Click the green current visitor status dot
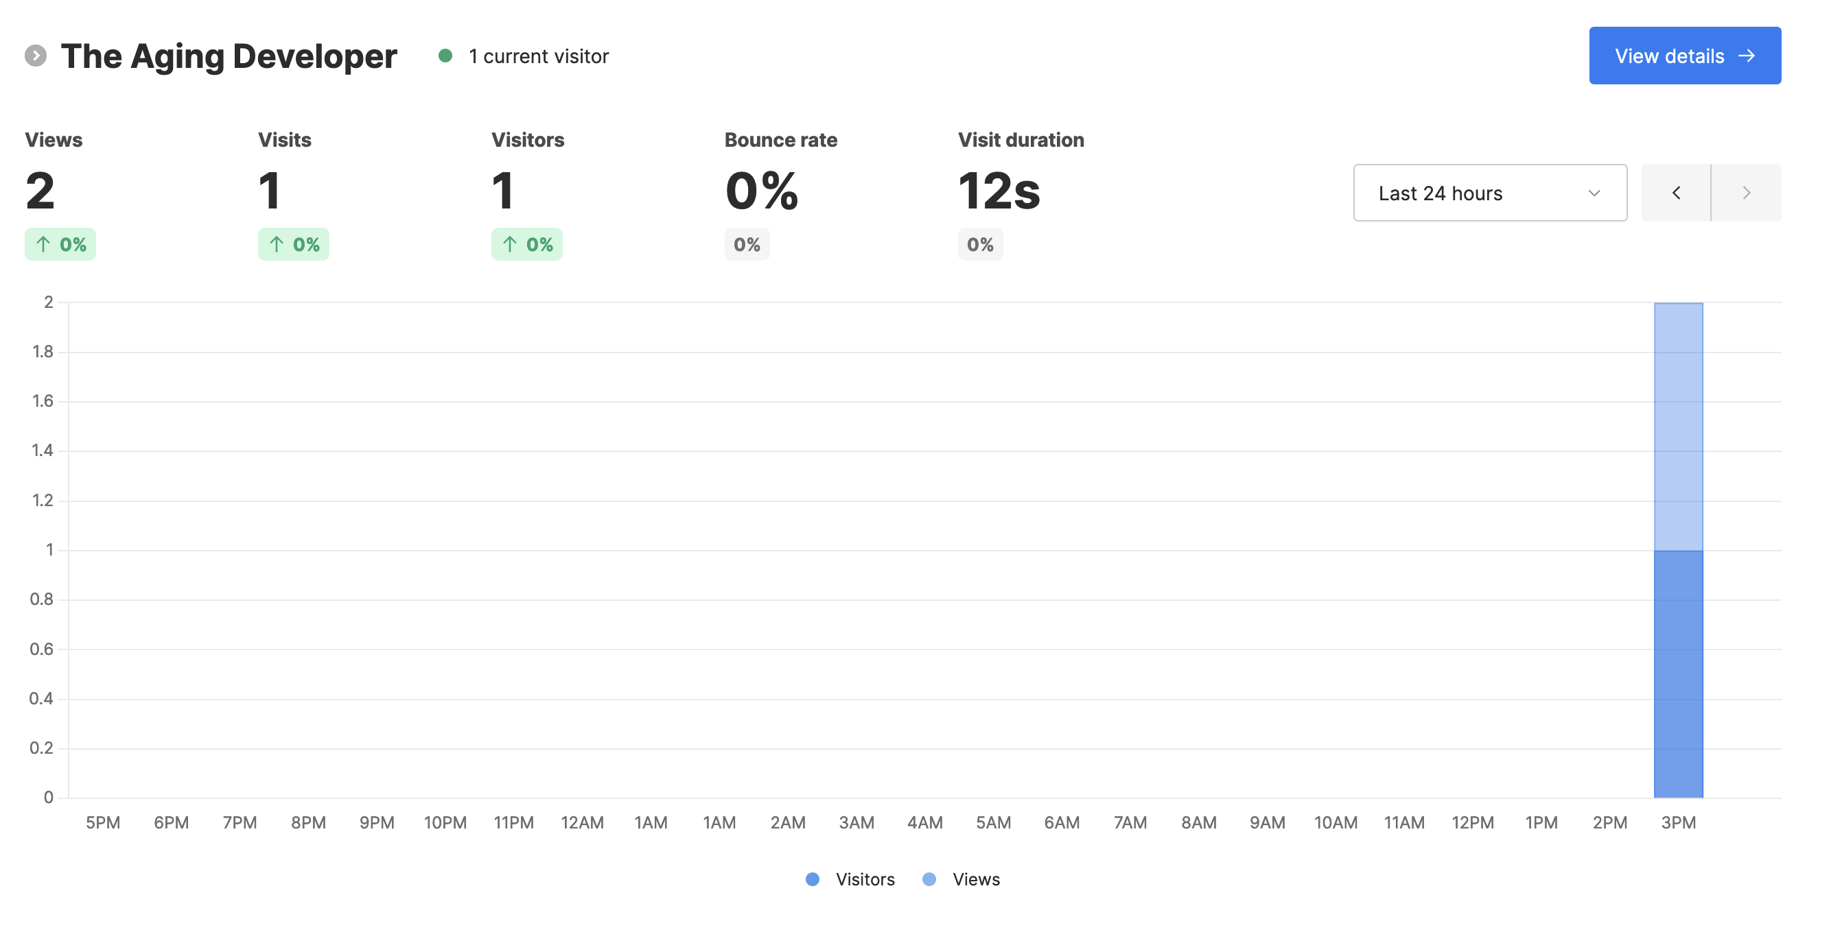The width and height of the screenshot is (1842, 930). [445, 56]
